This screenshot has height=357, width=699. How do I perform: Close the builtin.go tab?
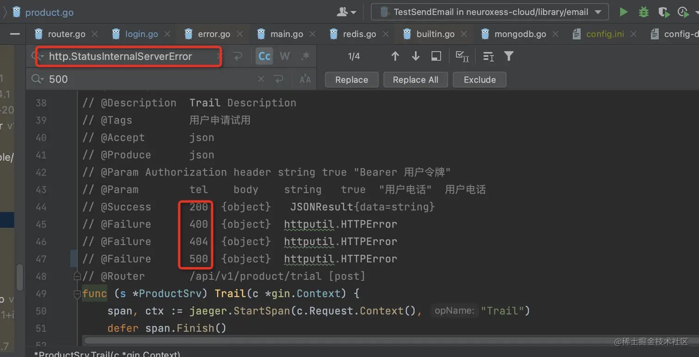(x=464, y=34)
